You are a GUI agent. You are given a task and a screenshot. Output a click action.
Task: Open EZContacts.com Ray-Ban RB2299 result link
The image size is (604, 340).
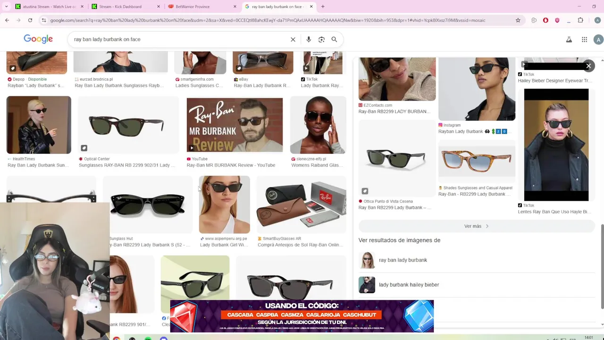(x=394, y=111)
